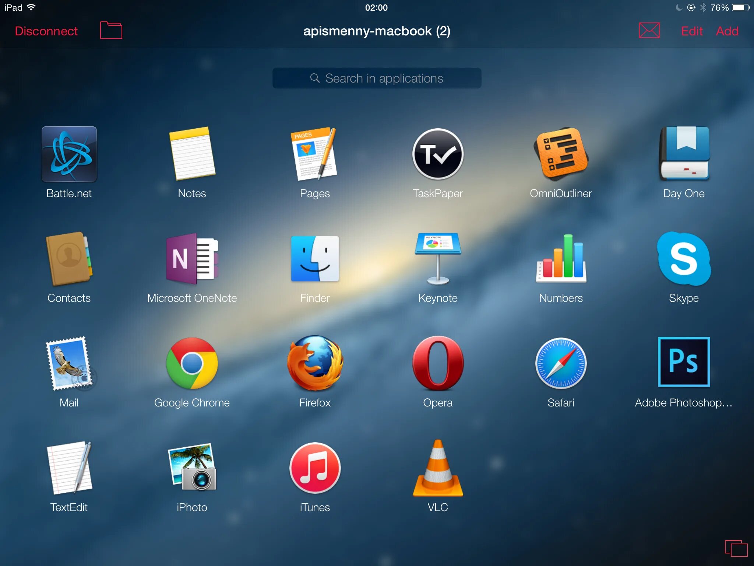Tap the red envelope icon in the toolbar
The height and width of the screenshot is (566, 754).
coord(649,30)
